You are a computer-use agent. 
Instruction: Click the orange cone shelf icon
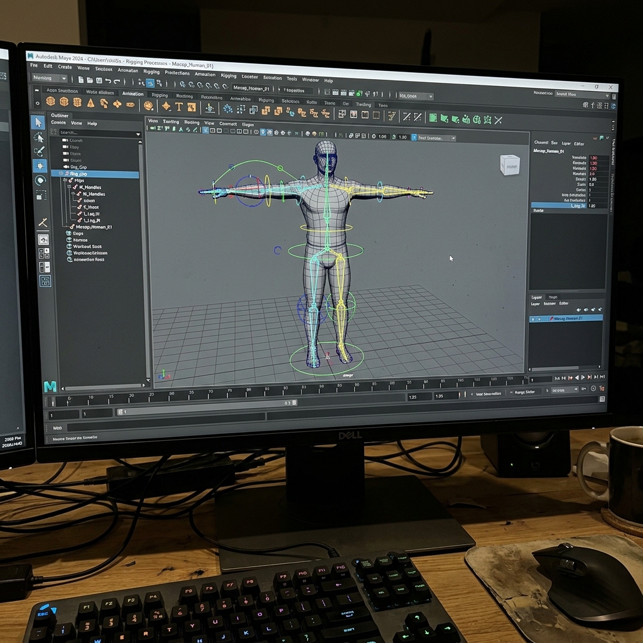[x=90, y=103]
